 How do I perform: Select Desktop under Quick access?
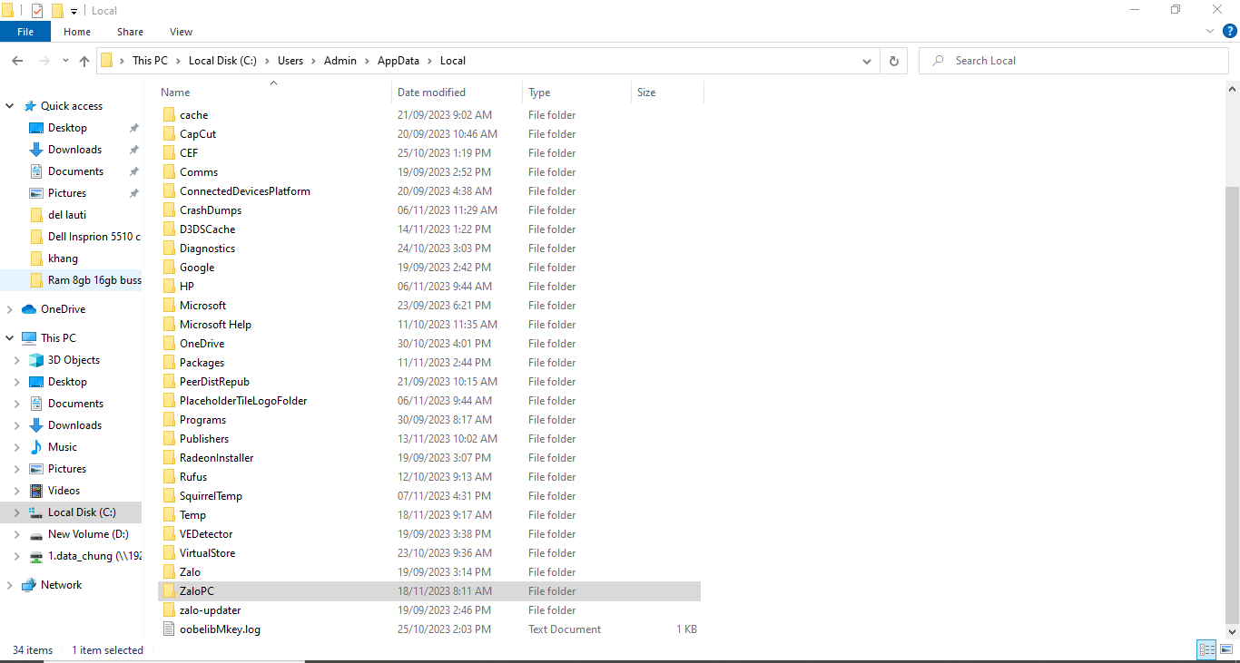click(x=67, y=128)
